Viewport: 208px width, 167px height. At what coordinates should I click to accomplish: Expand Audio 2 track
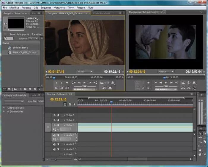pyautogui.click(x=64, y=144)
